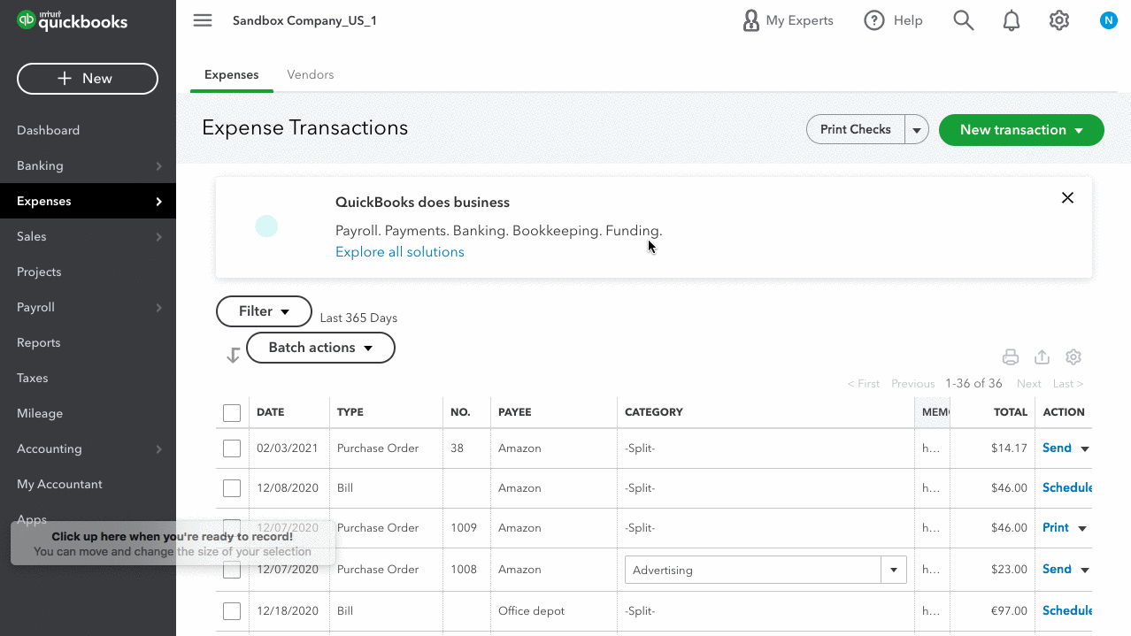The width and height of the screenshot is (1131, 636).
Task: Open the New transaction dropdown
Action: [x=1021, y=130]
